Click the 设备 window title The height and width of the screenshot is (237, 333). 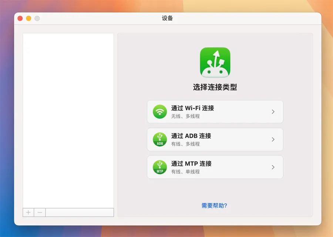(167, 18)
